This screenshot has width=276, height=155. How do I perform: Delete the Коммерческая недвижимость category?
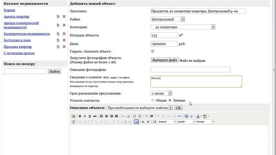[64, 34]
